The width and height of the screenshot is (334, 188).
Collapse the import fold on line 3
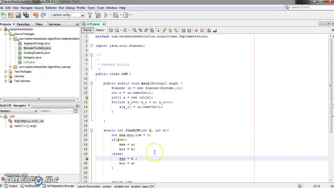point(91,46)
